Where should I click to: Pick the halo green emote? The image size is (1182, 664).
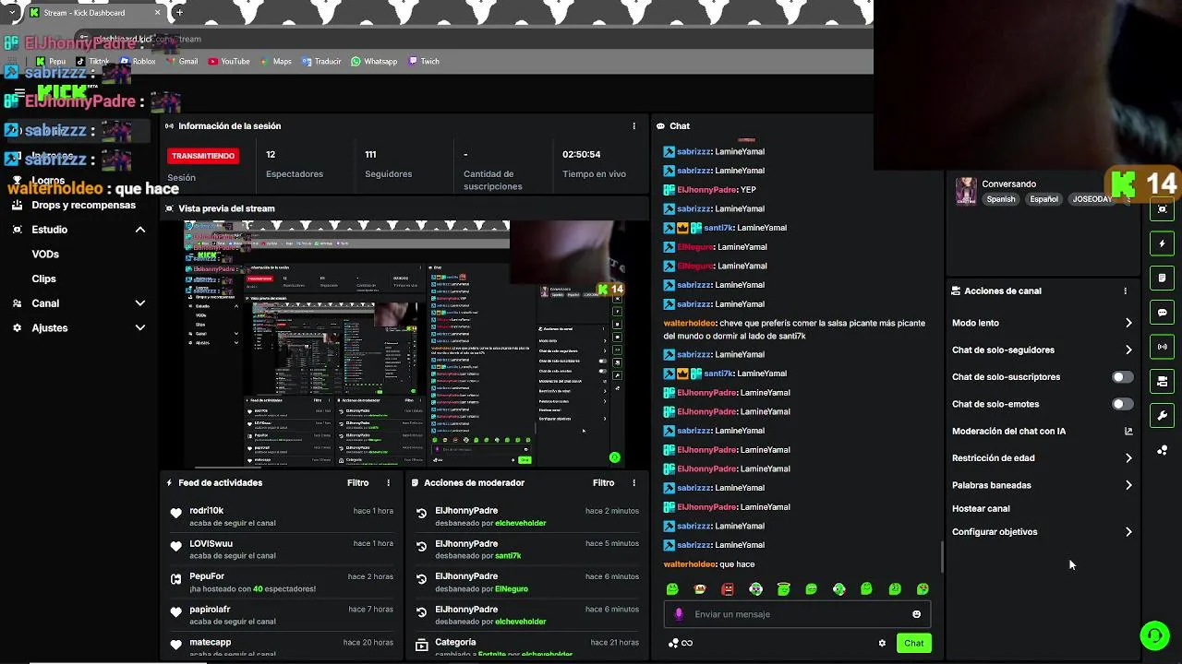click(x=783, y=589)
